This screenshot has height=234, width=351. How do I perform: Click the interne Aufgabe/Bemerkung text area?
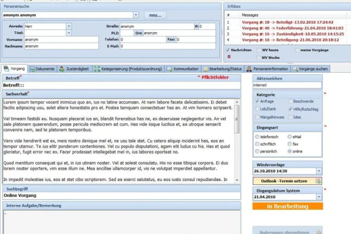pos(122,222)
